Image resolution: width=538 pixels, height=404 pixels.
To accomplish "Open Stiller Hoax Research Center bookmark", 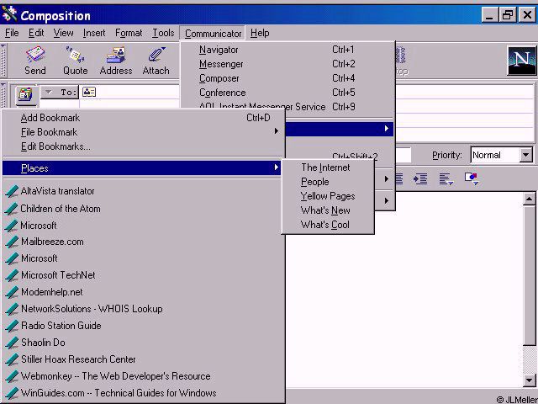I will (x=144, y=359).
